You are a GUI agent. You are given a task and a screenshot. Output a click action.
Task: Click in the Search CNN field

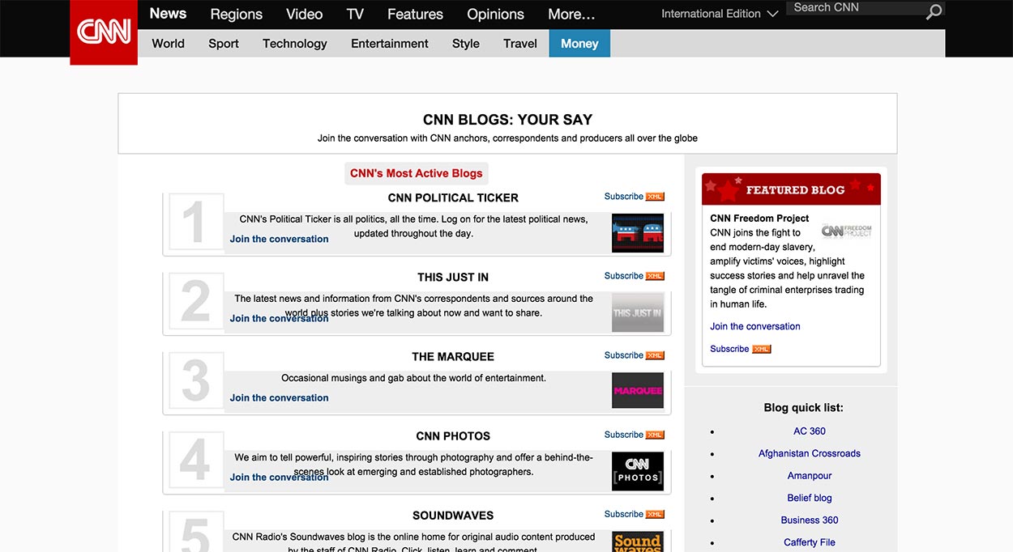coord(855,8)
